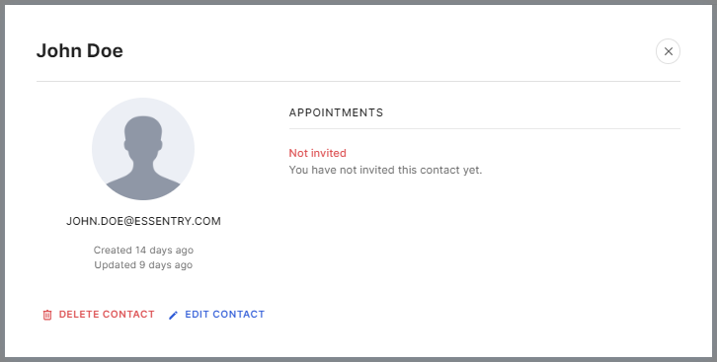
Task: Click the APPOINTMENTS section heading
Action: (336, 112)
